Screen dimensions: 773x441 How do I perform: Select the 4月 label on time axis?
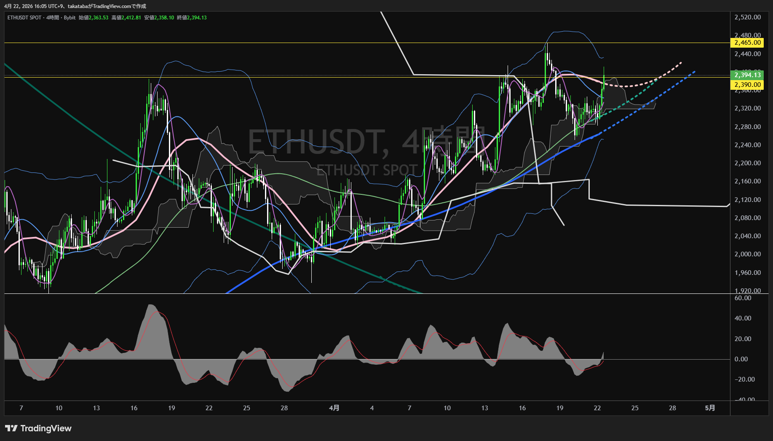334,408
